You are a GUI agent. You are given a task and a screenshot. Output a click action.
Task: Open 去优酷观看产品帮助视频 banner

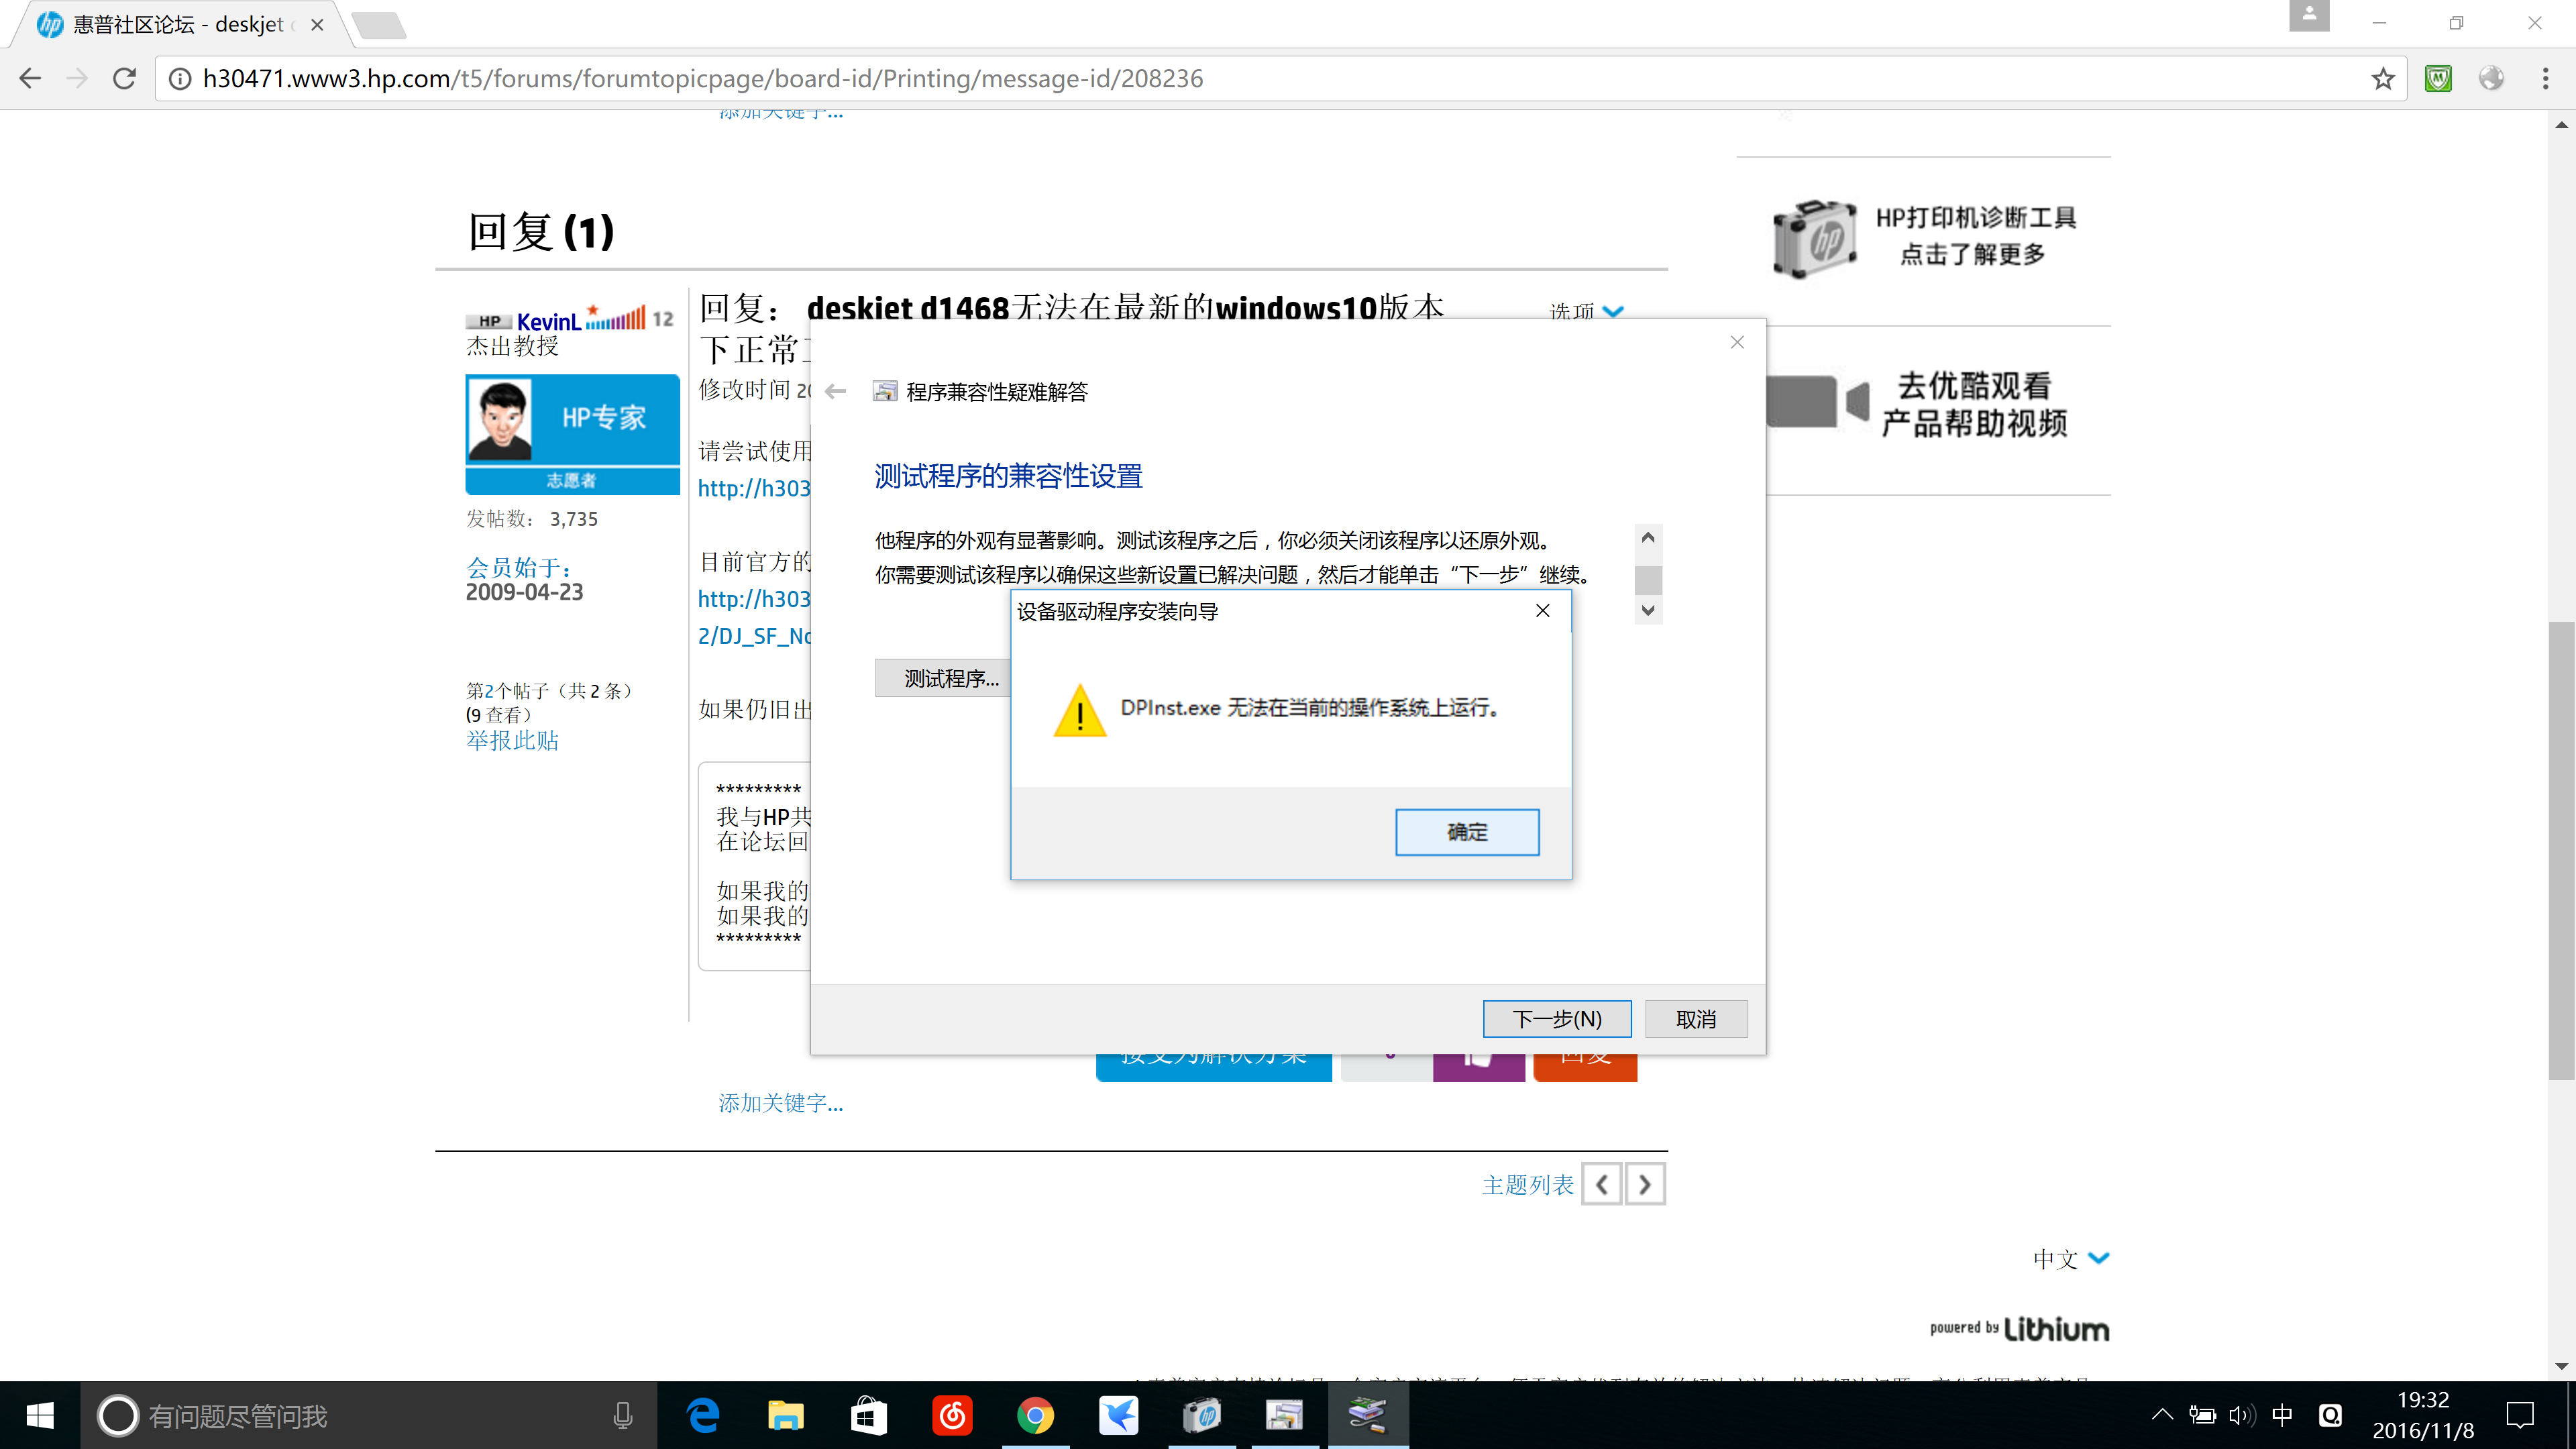(1918, 404)
